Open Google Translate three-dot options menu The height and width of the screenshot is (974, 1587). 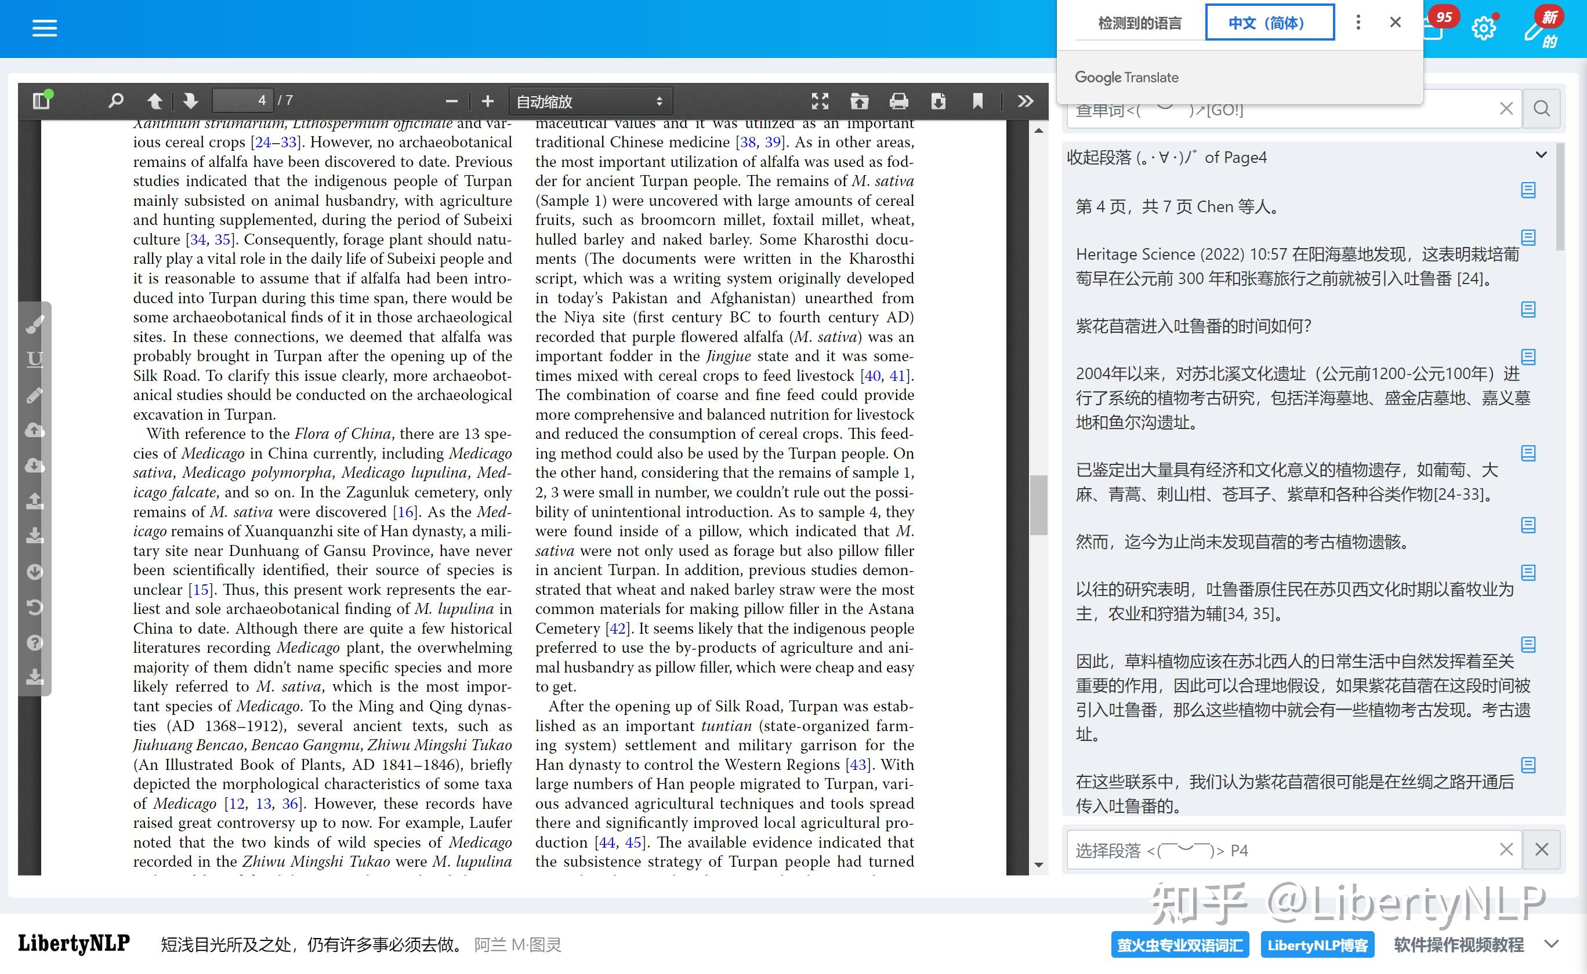point(1358,23)
